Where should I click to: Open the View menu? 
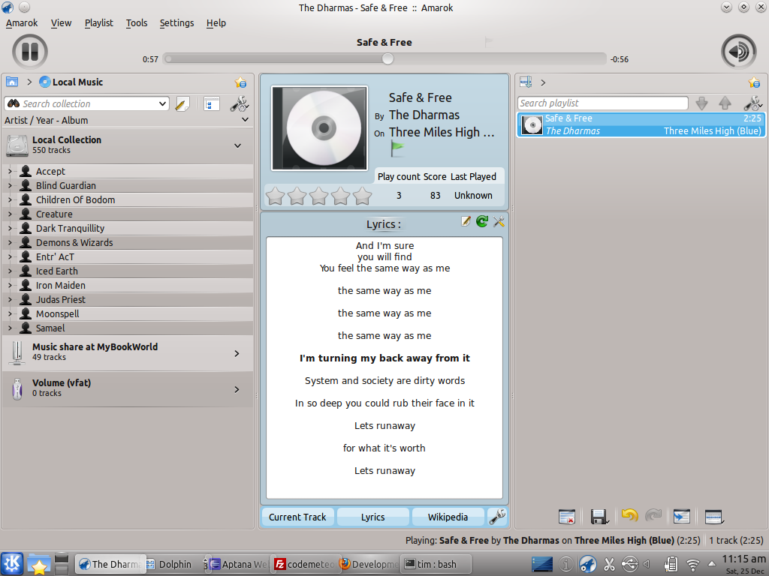click(62, 23)
